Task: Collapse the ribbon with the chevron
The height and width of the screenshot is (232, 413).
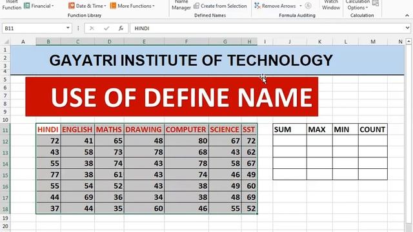Action: [407, 15]
